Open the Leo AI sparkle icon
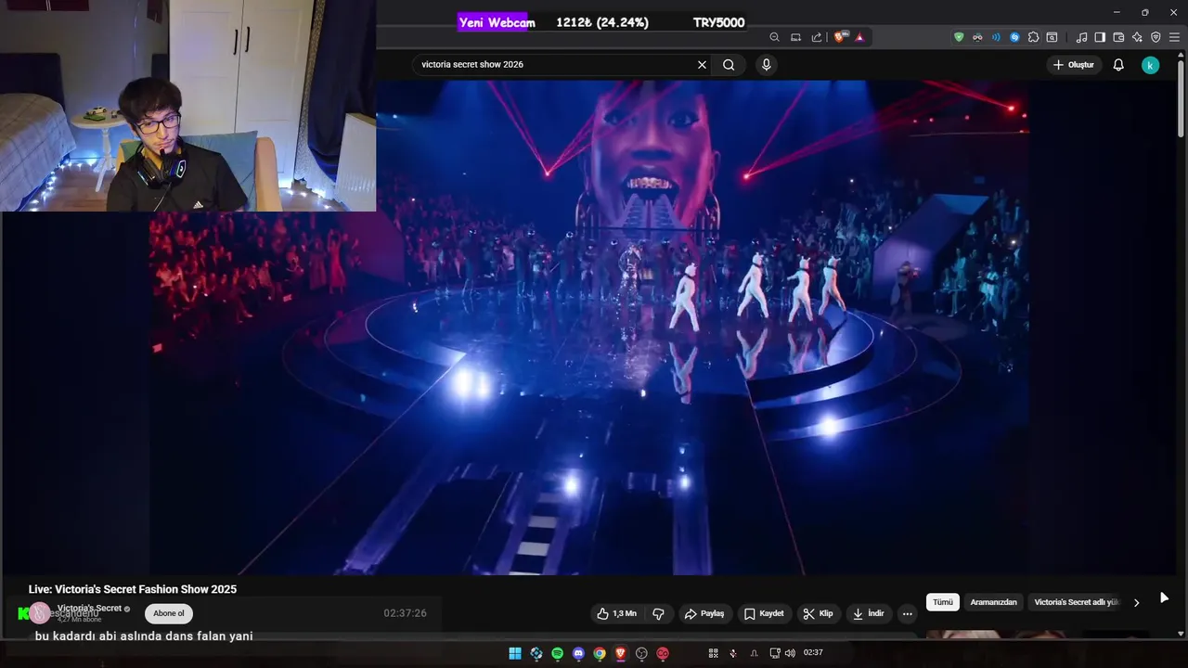 pyautogui.click(x=1137, y=37)
